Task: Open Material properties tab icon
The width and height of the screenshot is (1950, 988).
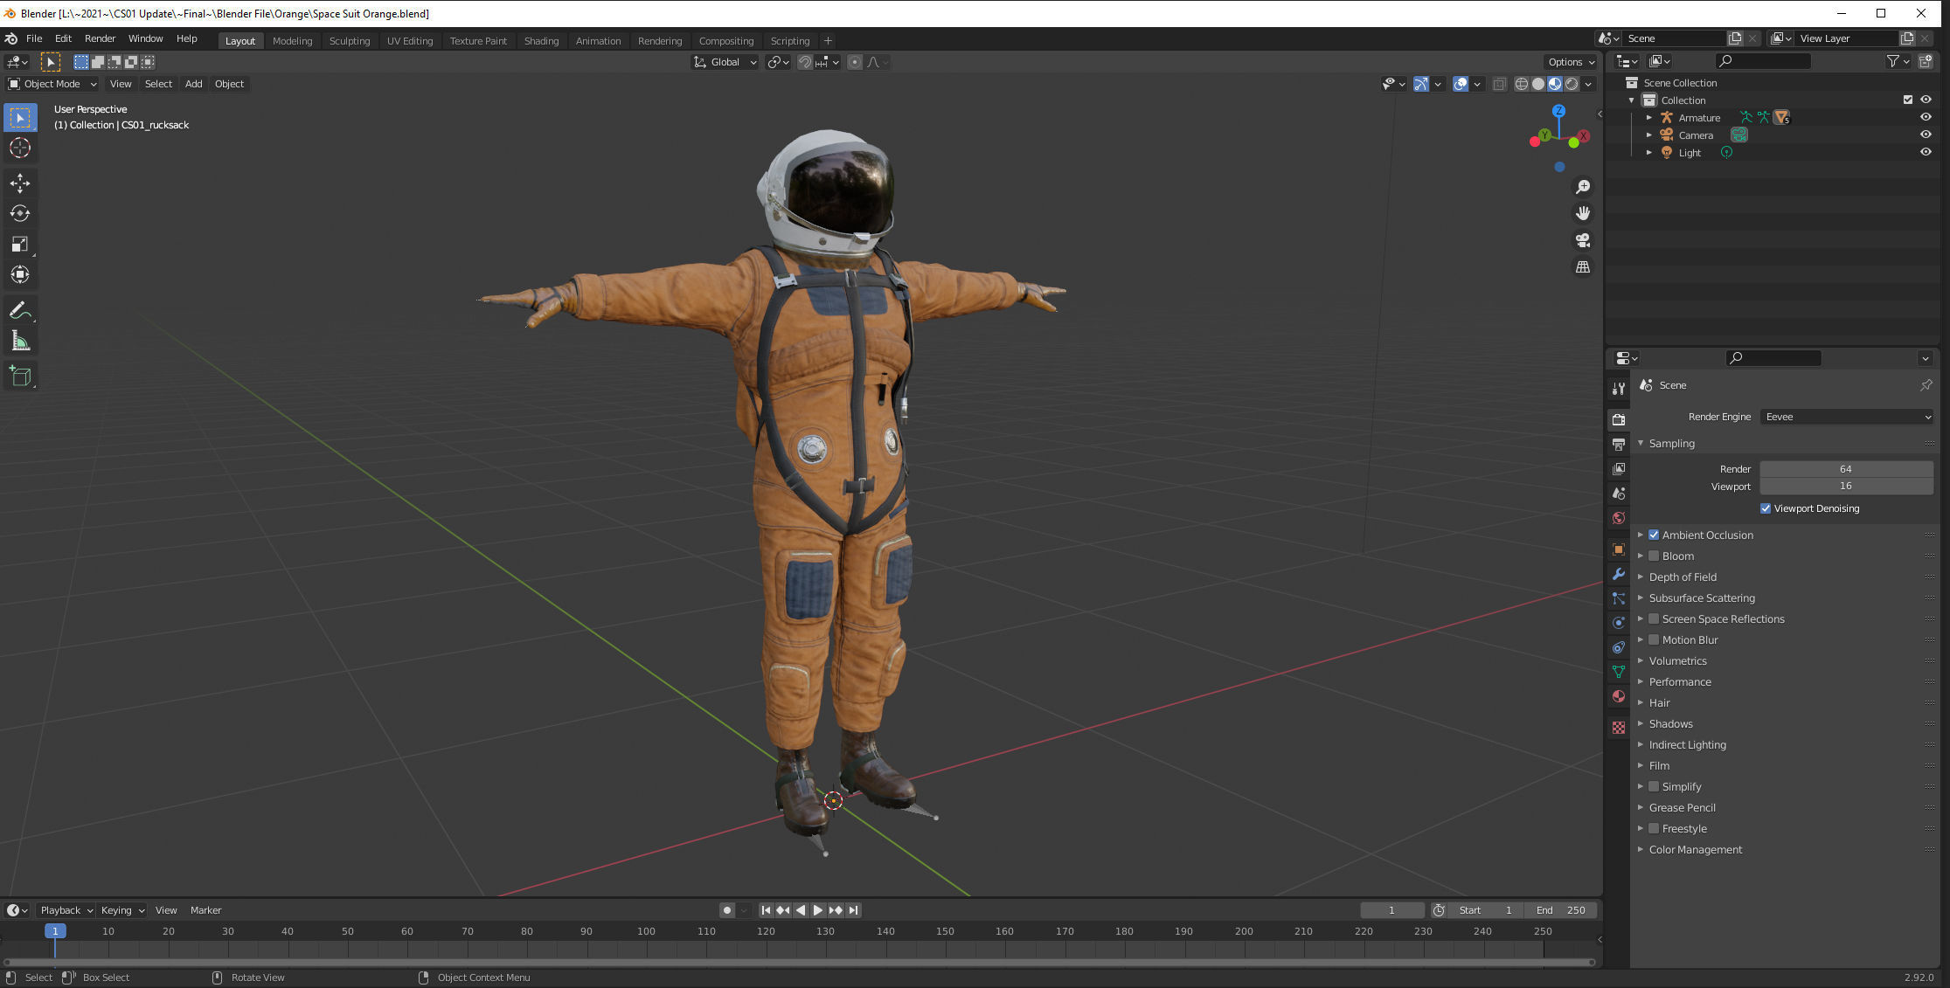Action: (x=1619, y=696)
